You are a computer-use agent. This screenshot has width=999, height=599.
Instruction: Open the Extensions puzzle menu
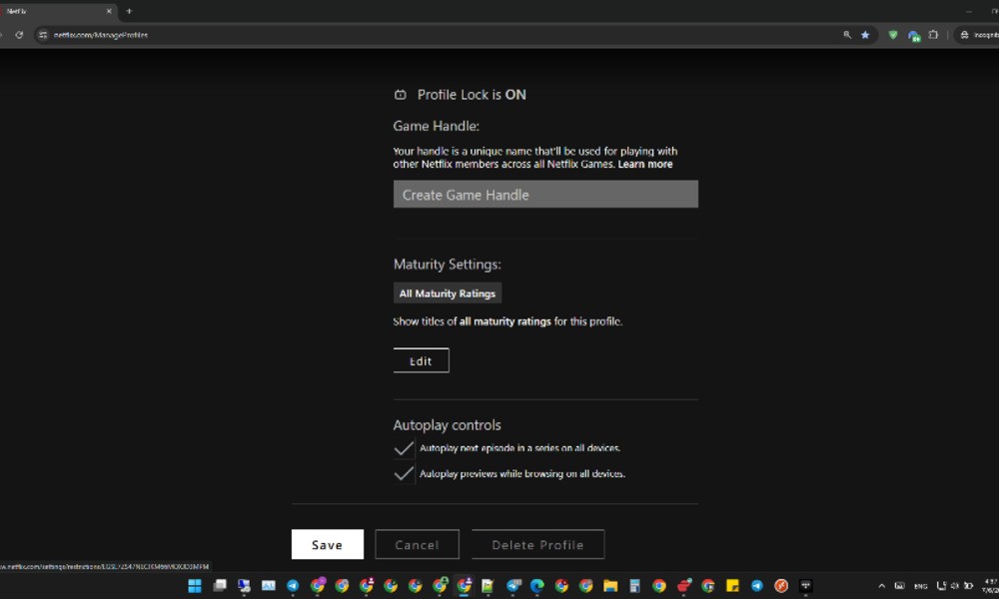pos(933,35)
